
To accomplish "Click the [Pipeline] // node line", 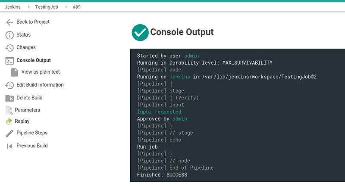I will coord(163,161).
